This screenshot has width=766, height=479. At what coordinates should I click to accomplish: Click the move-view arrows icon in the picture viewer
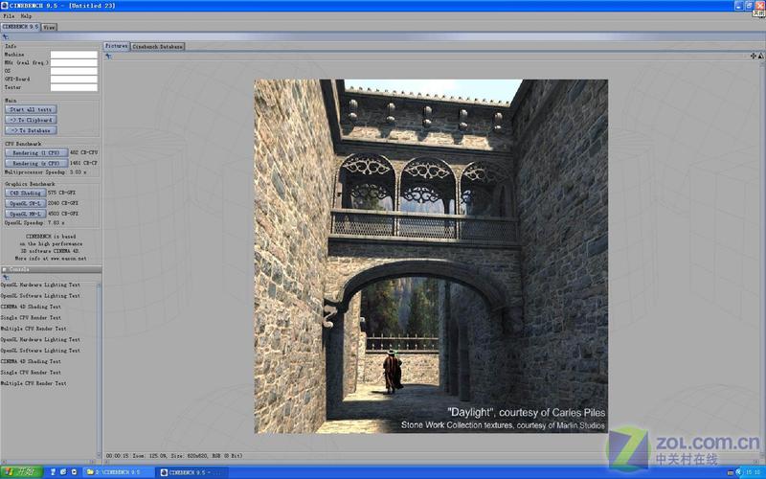tap(754, 57)
